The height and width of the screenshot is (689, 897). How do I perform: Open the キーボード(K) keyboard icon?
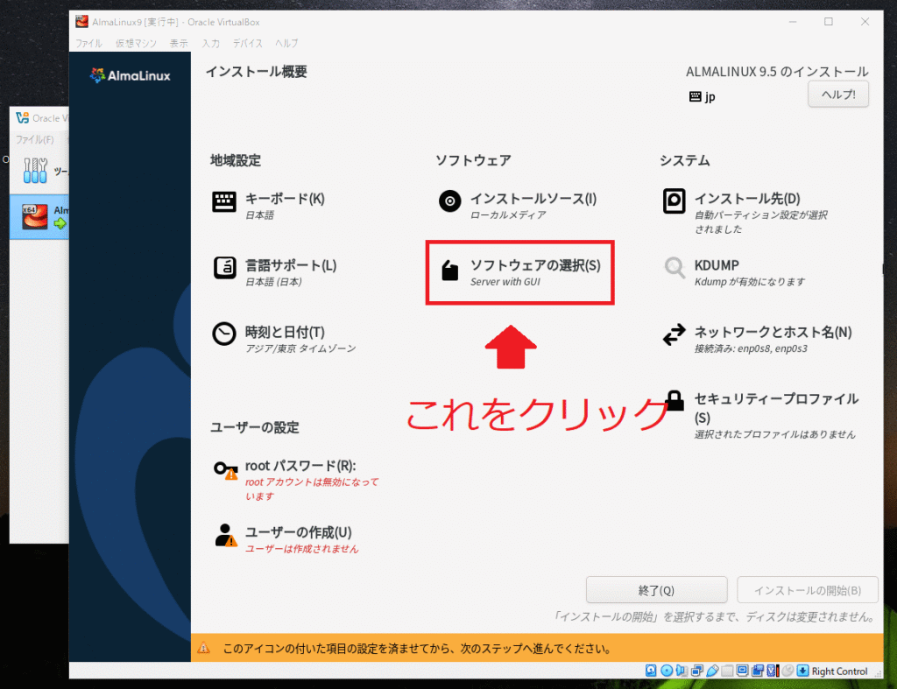pos(223,202)
